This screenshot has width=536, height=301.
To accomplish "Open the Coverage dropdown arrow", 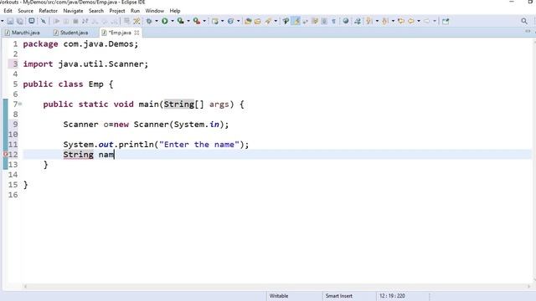I will (188, 21).
